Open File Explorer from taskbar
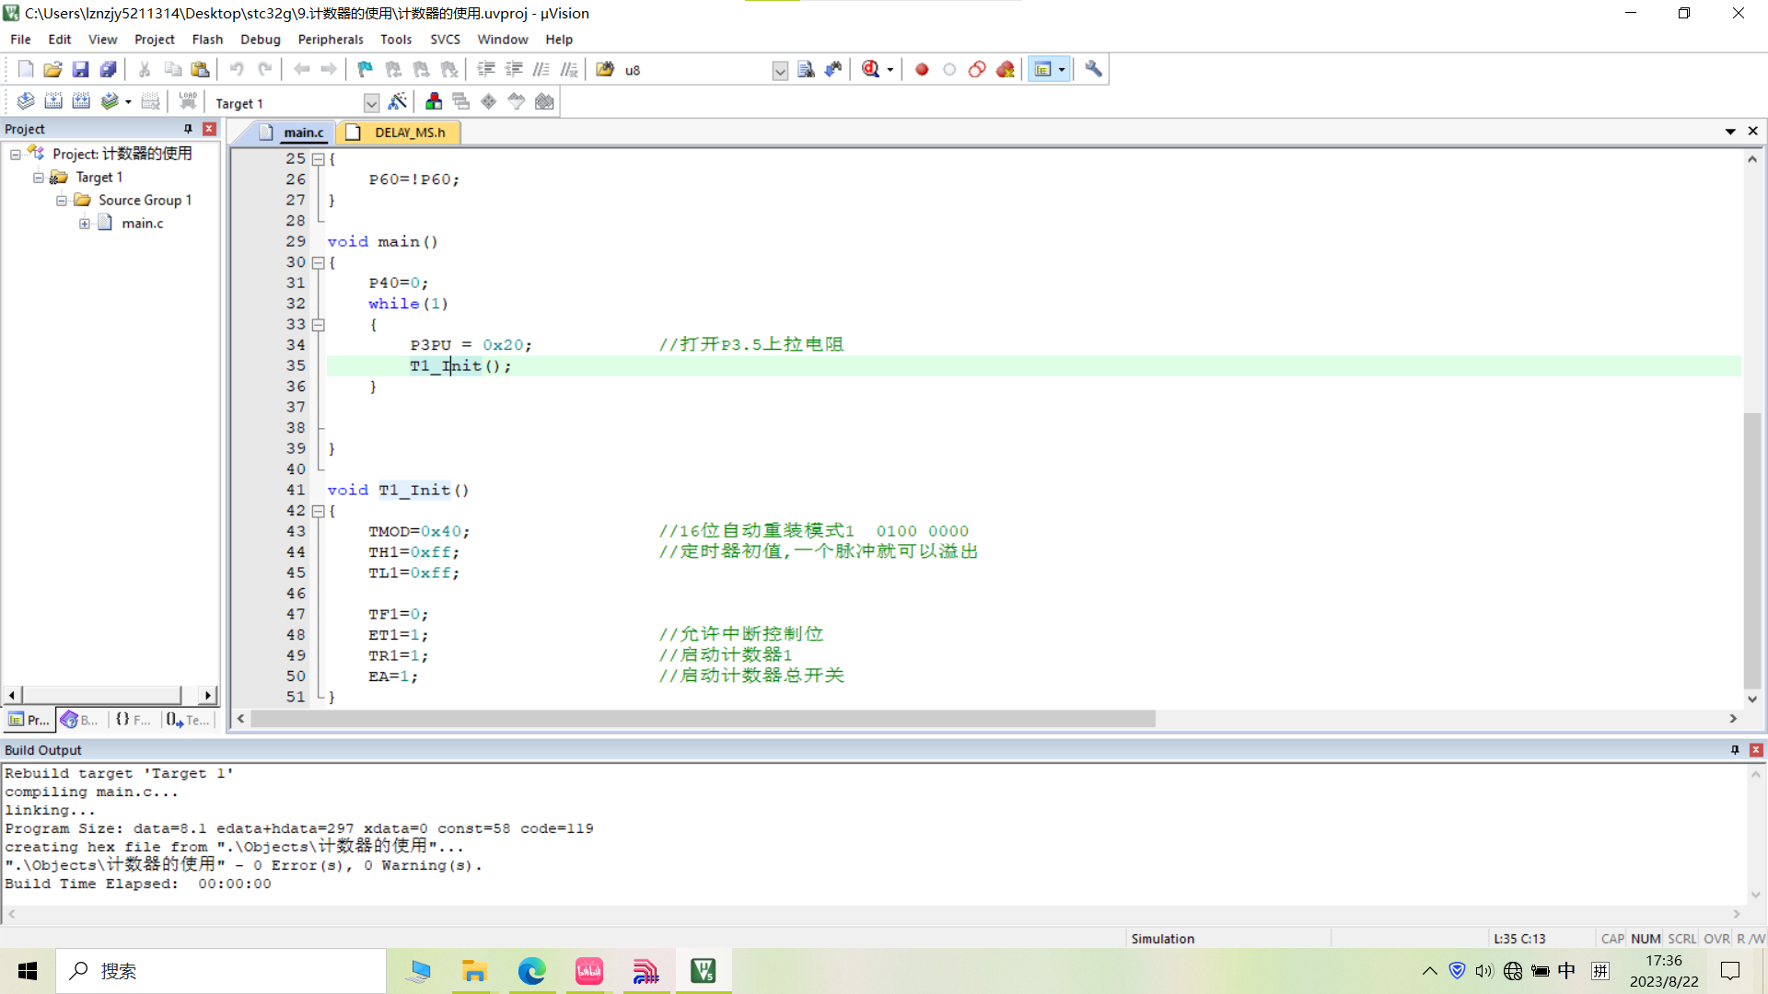Viewport: 1768px width, 994px height. (474, 971)
